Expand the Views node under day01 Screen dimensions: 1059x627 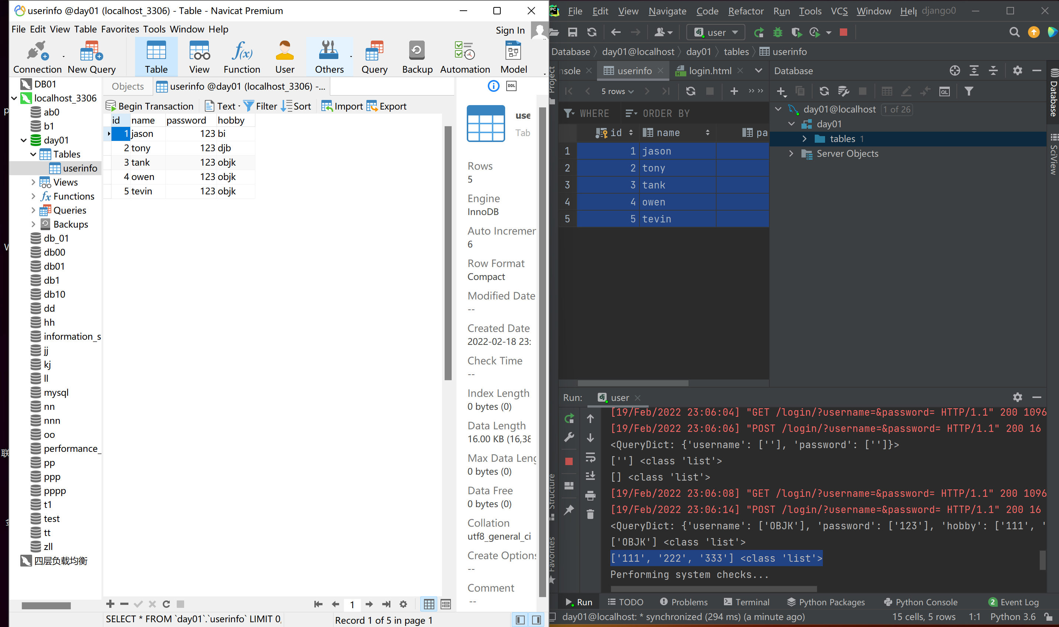click(x=34, y=182)
